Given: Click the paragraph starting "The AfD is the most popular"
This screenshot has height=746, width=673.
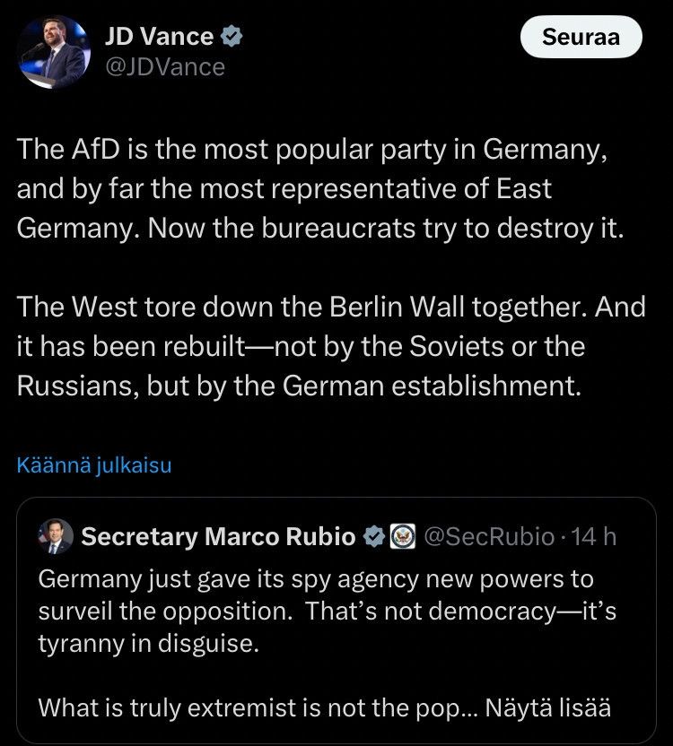Looking at the screenshot, I should [x=320, y=189].
